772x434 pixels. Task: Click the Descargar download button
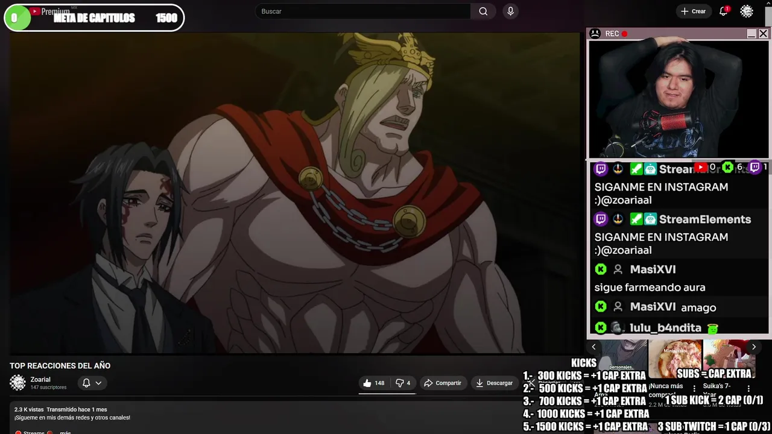(494, 383)
